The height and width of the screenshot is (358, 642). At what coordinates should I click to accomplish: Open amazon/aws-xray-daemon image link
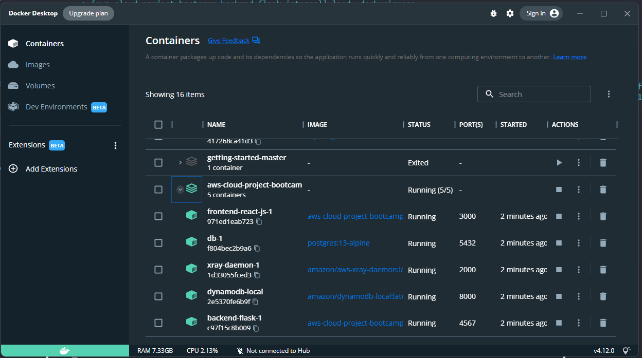355,270
